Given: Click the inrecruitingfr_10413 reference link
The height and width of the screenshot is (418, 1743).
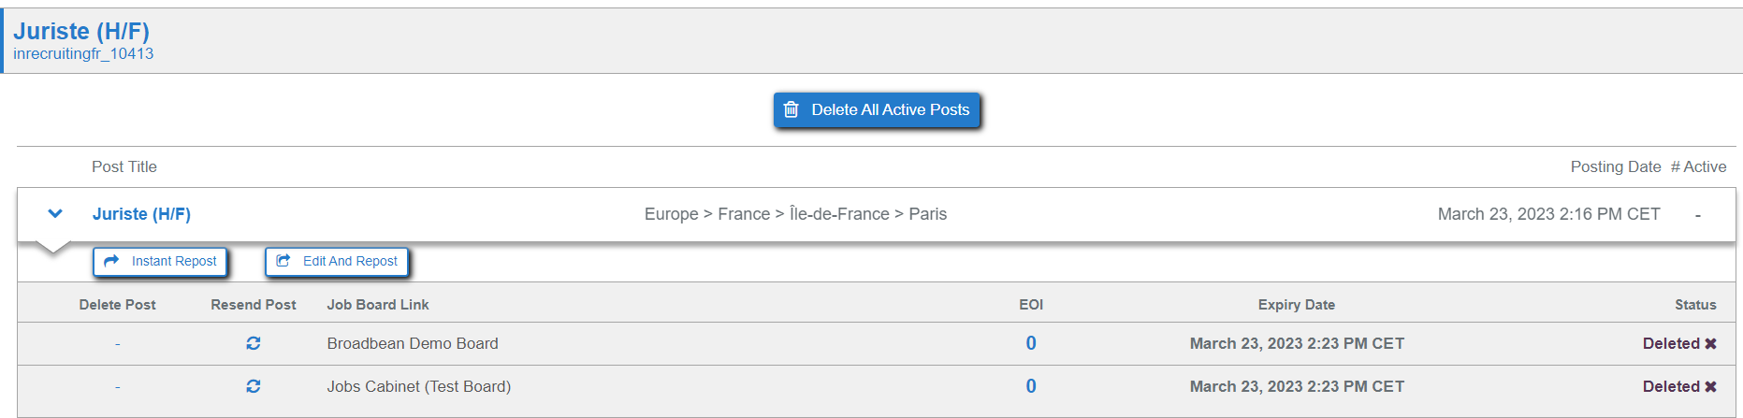Looking at the screenshot, I should tap(83, 54).
